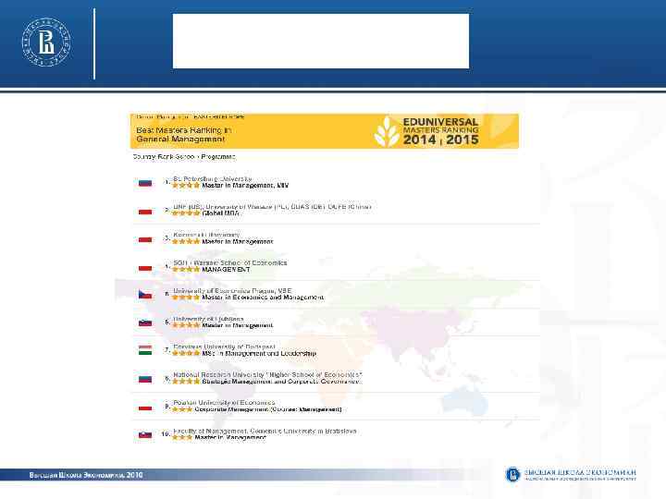Click rank number 10 in the ranking list
The width and height of the screenshot is (666, 499).
click(x=166, y=434)
